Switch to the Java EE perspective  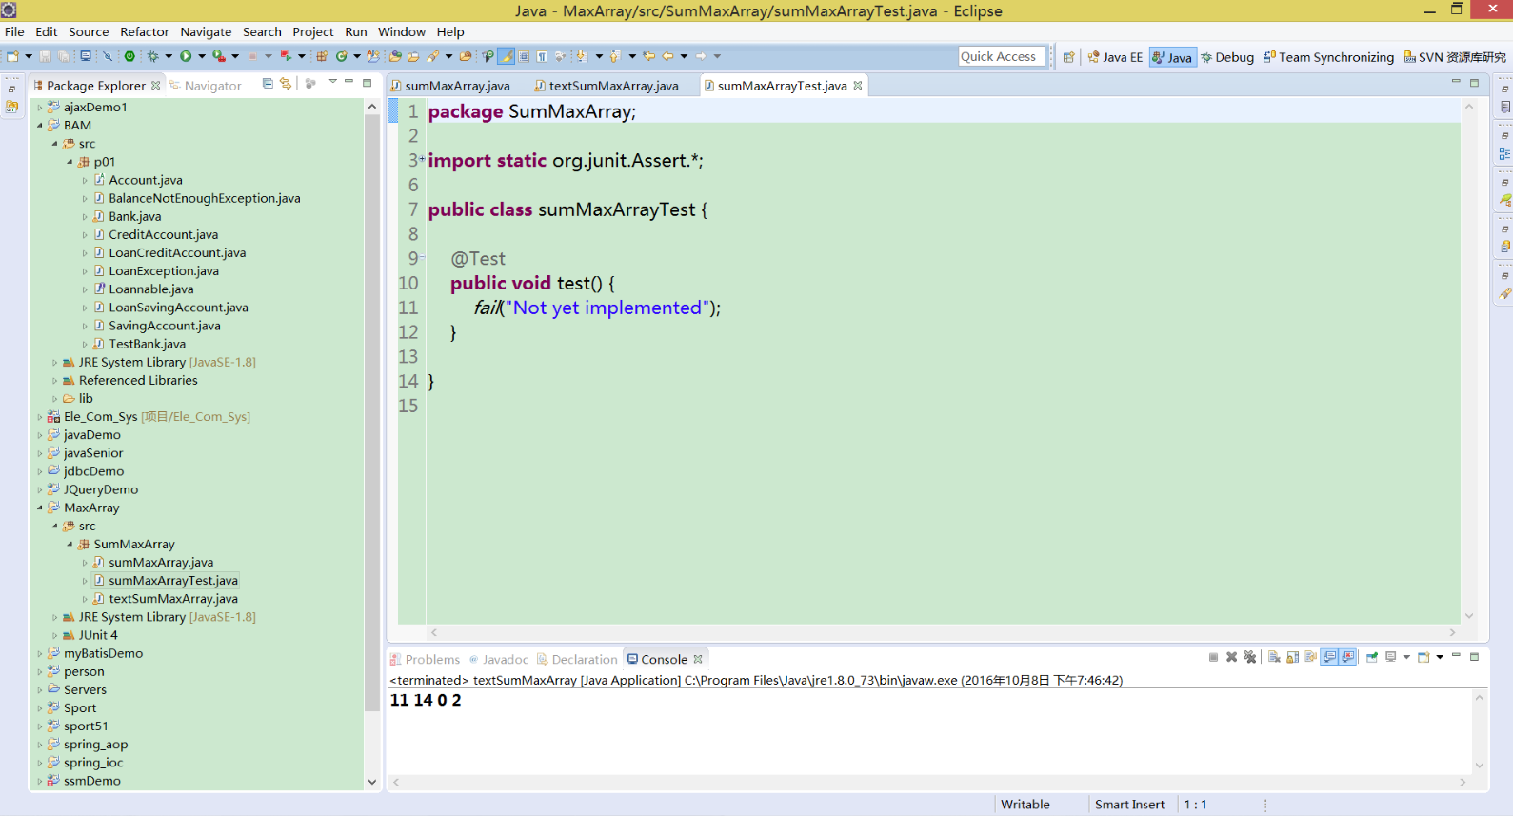tap(1115, 57)
